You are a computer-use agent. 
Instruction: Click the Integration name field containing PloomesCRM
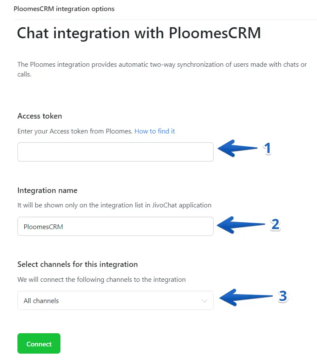pyautogui.click(x=115, y=227)
